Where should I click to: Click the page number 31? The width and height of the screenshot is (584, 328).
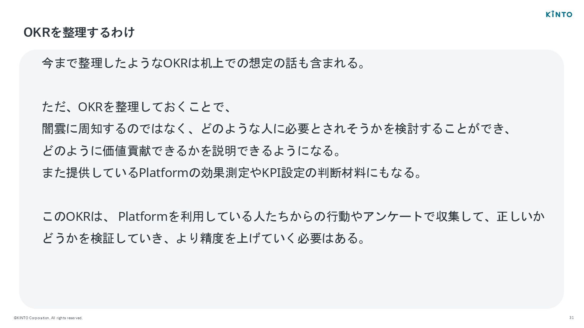coord(572,318)
